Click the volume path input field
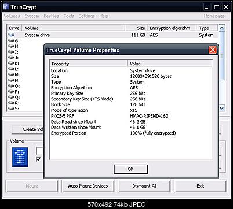233x209 pixels. [x=40, y=151]
